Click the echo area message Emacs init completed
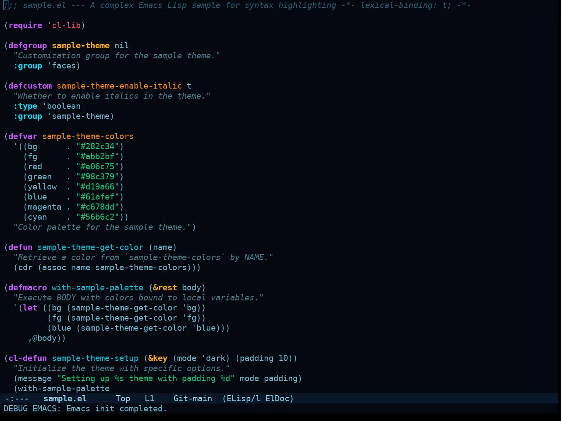Screen dimensions: 561x421 click(85, 408)
